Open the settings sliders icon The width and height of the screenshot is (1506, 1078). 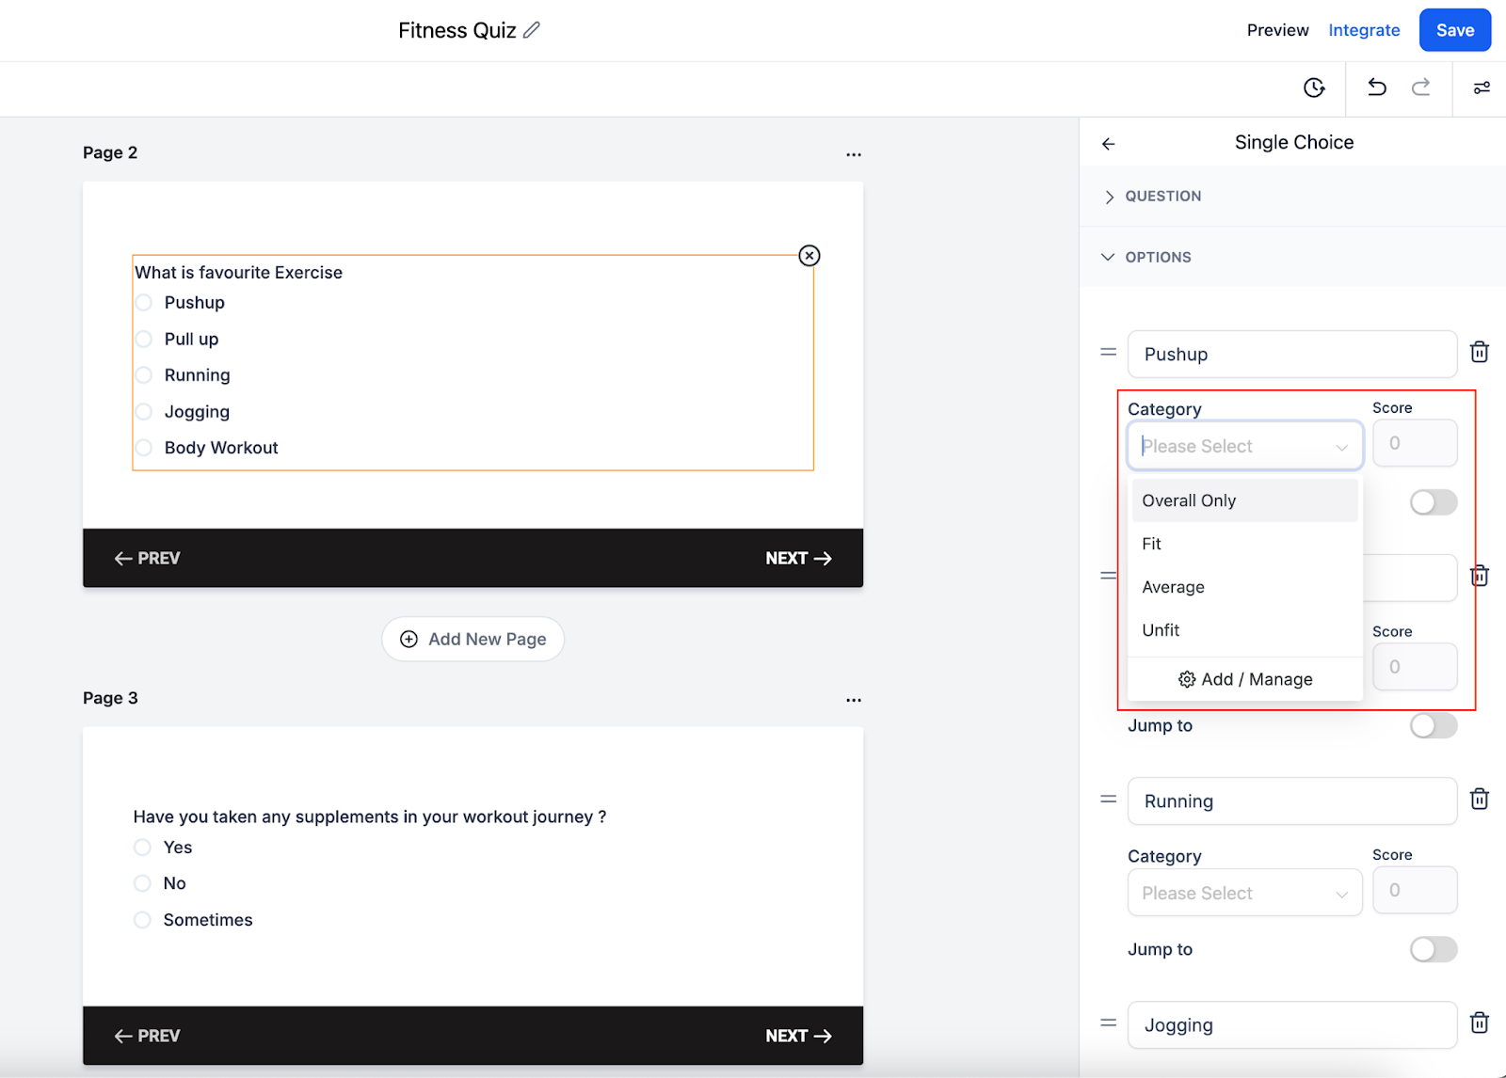[1482, 87]
